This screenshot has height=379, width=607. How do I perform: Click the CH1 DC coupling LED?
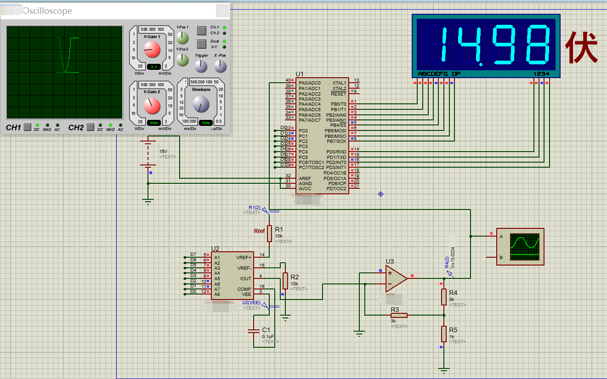pyautogui.click(x=37, y=125)
